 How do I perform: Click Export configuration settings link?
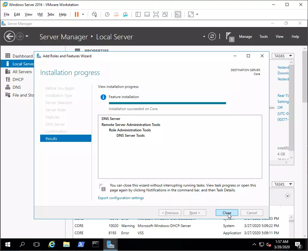[121, 198]
